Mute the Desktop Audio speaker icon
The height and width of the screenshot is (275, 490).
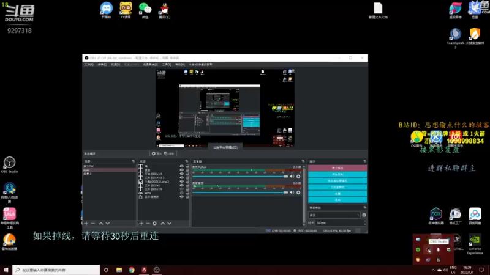tap(292, 193)
